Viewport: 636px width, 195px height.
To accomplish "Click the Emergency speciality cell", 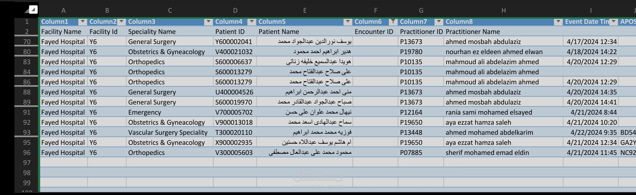I will (x=170, y=112).
